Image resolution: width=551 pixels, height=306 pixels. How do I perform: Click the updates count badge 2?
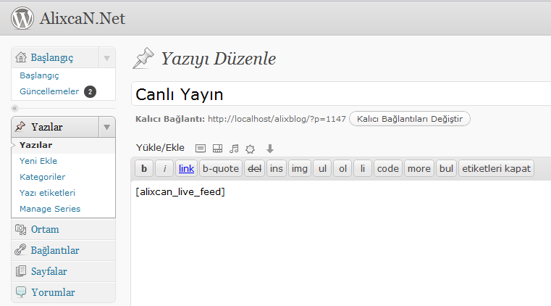point(90,92)
